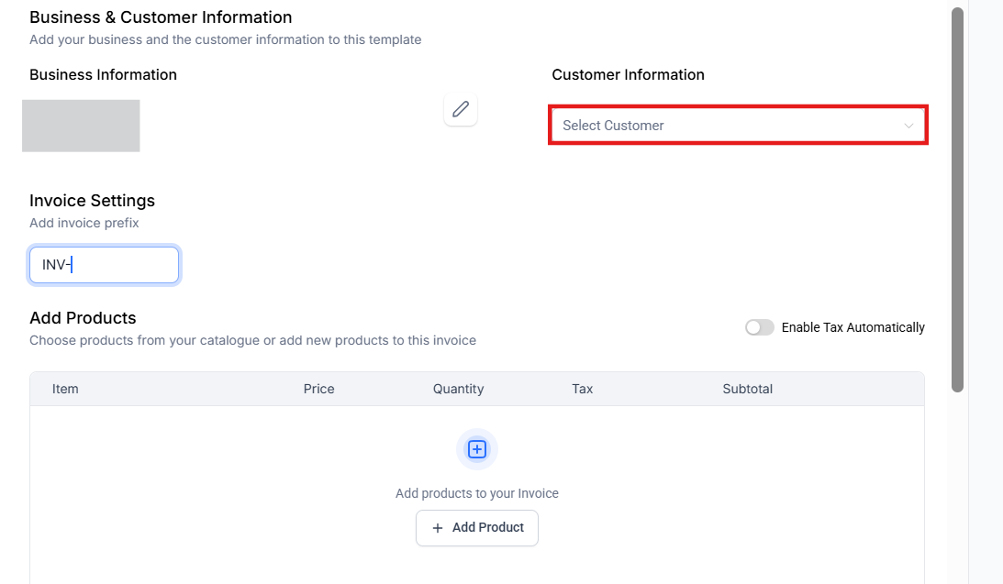Click the blue plus icon in the empty products table
The image size is (1003, 584).
pos(477,449)
